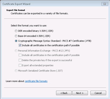Choose Base-64 encoded X.509 (.CER) radio button
Viewport: 110px width, 99px height.
pyautogui.click(x=16, y=36)
